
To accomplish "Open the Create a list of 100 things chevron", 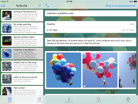I will (41, 66).
